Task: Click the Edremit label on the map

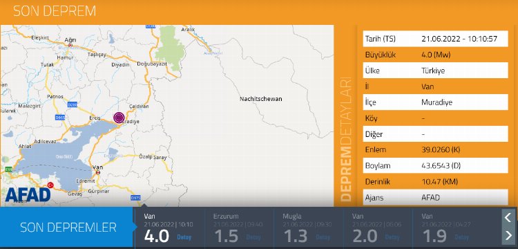Action: click(x=85, y=181)
